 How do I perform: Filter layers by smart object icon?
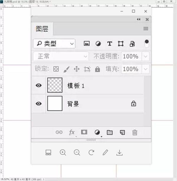132,44
